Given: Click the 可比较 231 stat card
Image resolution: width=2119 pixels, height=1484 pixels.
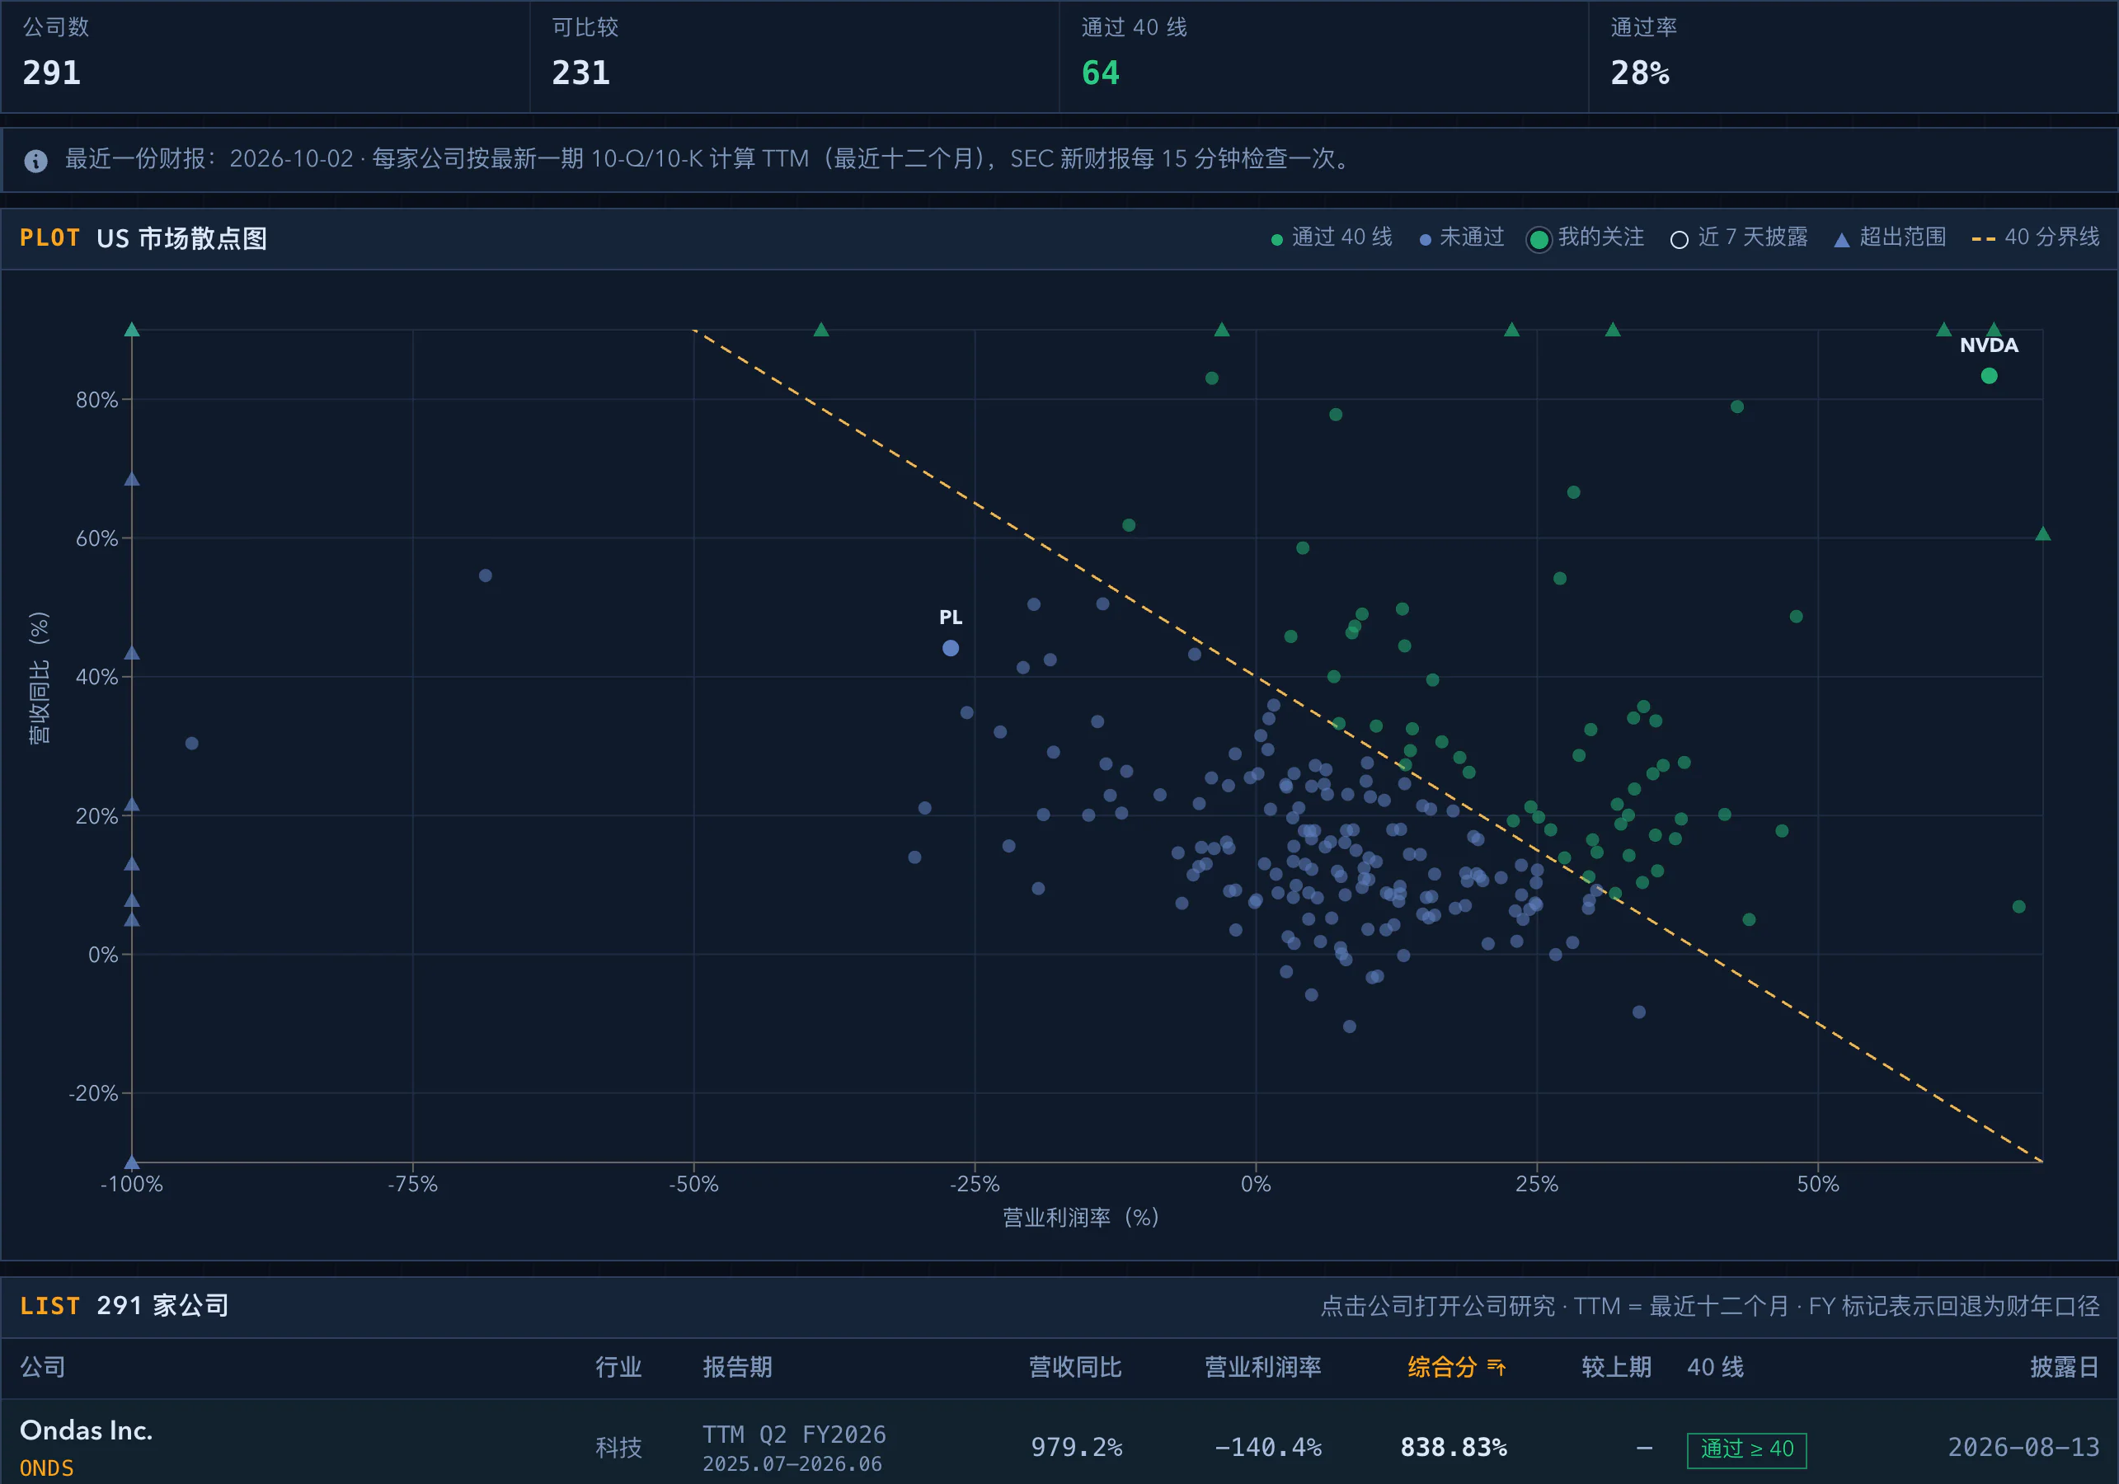Looking at the screenshot, I should point(795,56).
